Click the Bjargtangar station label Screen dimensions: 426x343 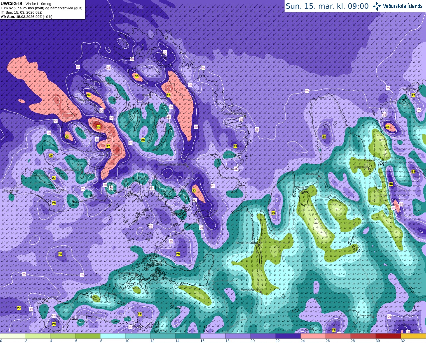(11, 191)
